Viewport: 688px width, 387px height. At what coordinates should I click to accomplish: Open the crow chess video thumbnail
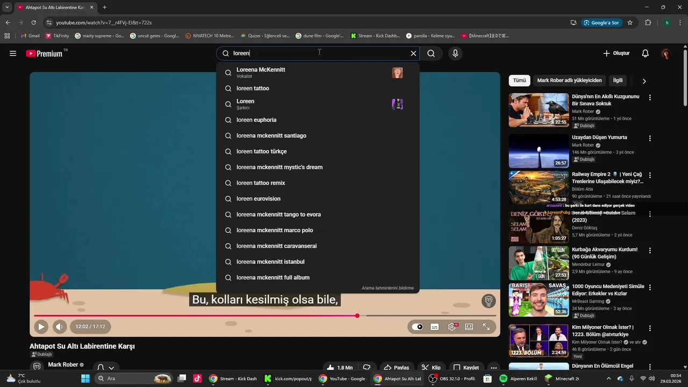click(539, 110)
